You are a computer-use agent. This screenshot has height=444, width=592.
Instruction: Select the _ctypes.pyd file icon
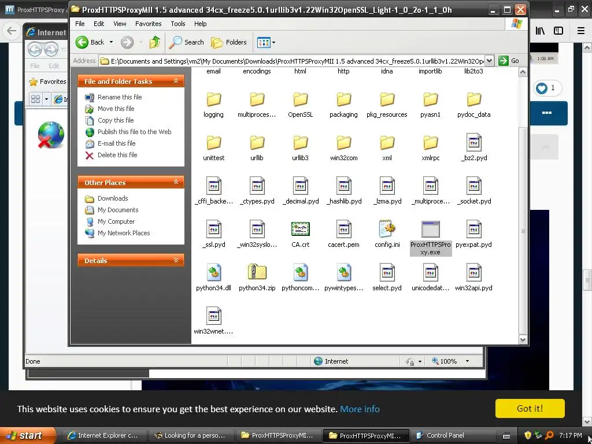[257, 186]
